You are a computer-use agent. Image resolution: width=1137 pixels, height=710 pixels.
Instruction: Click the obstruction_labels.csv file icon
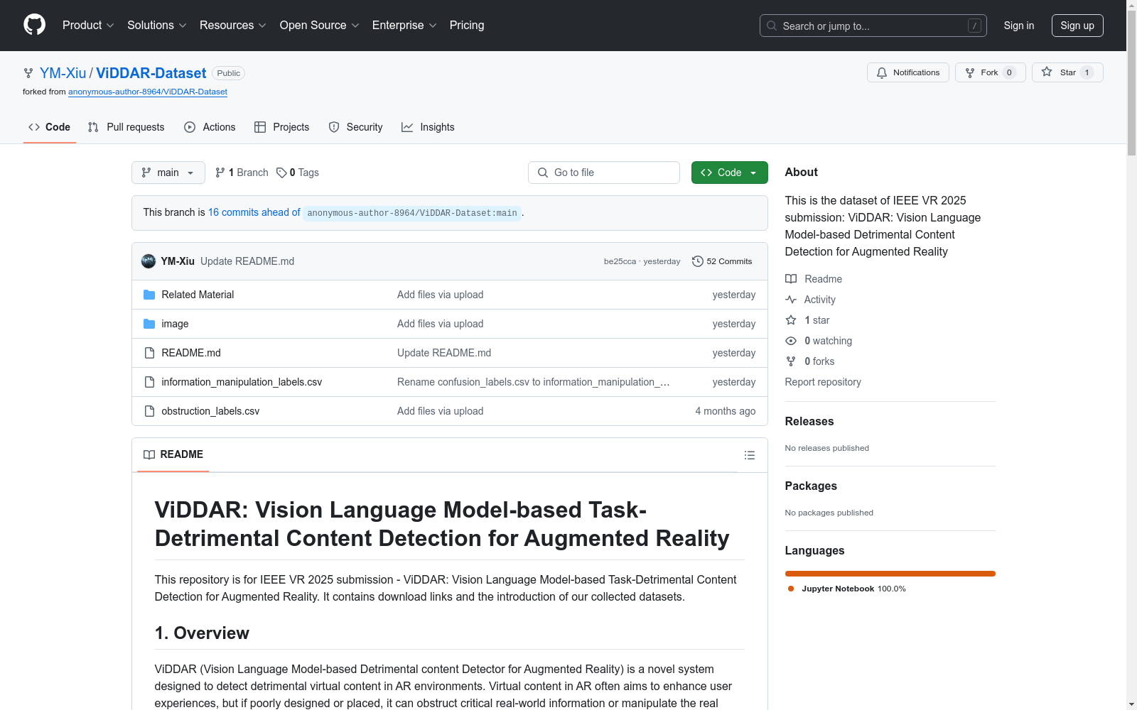point(149,411)
